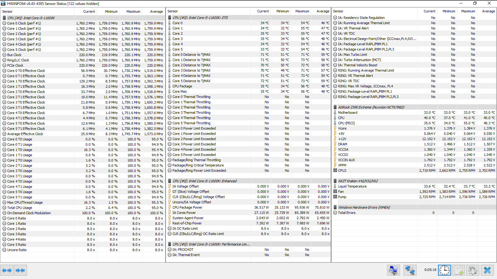Select the PCIe Clock row

pyautogui.click(x=83, y=65)
